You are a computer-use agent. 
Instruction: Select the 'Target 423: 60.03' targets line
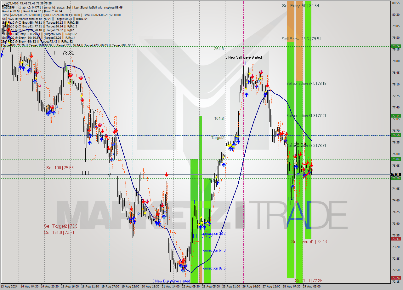pos(96,45)
